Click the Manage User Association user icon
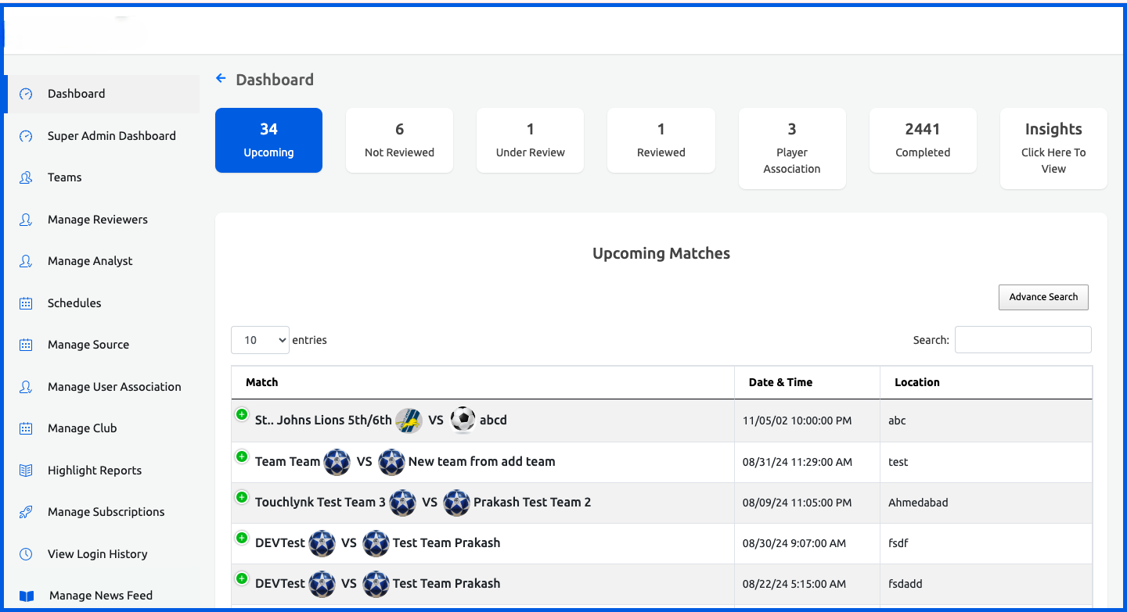1127x612 pixels. pos(26,387)
